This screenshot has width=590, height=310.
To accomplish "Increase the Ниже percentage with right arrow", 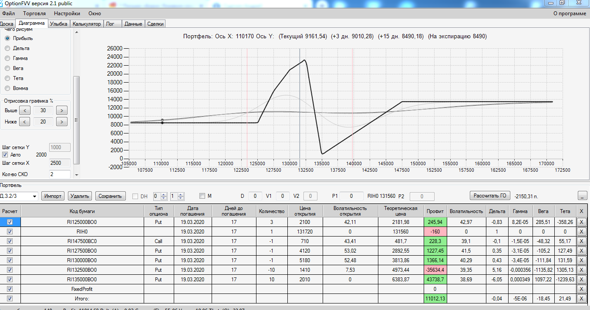I will 62,122.
